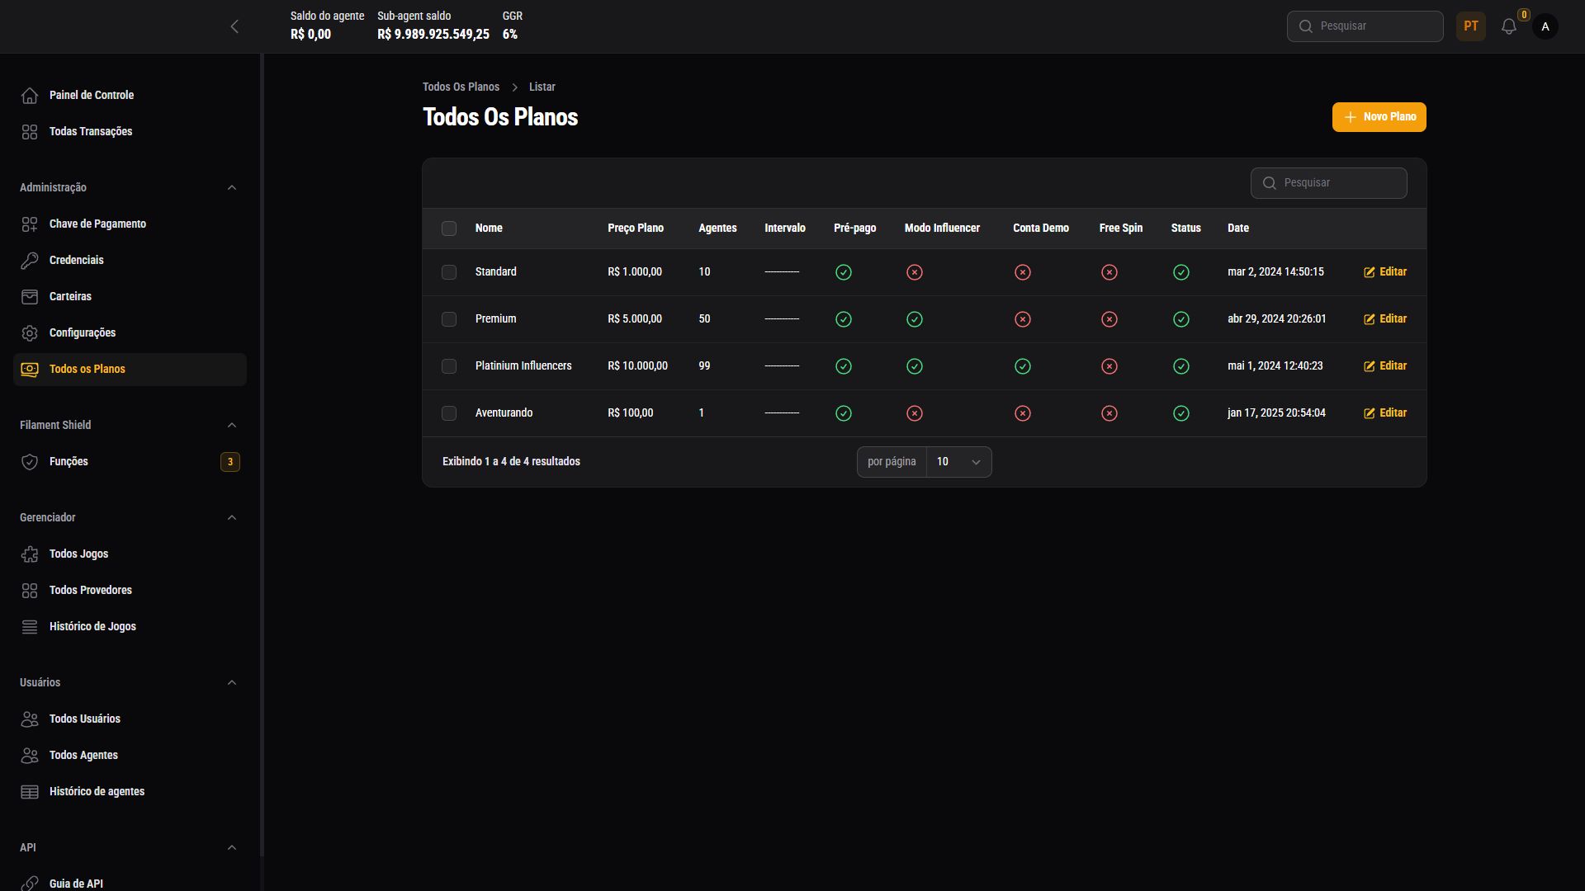Click the R$ 10.000,00 price cell
Viewport: 1585px width, 891px height.
click(x=637, y=366)
